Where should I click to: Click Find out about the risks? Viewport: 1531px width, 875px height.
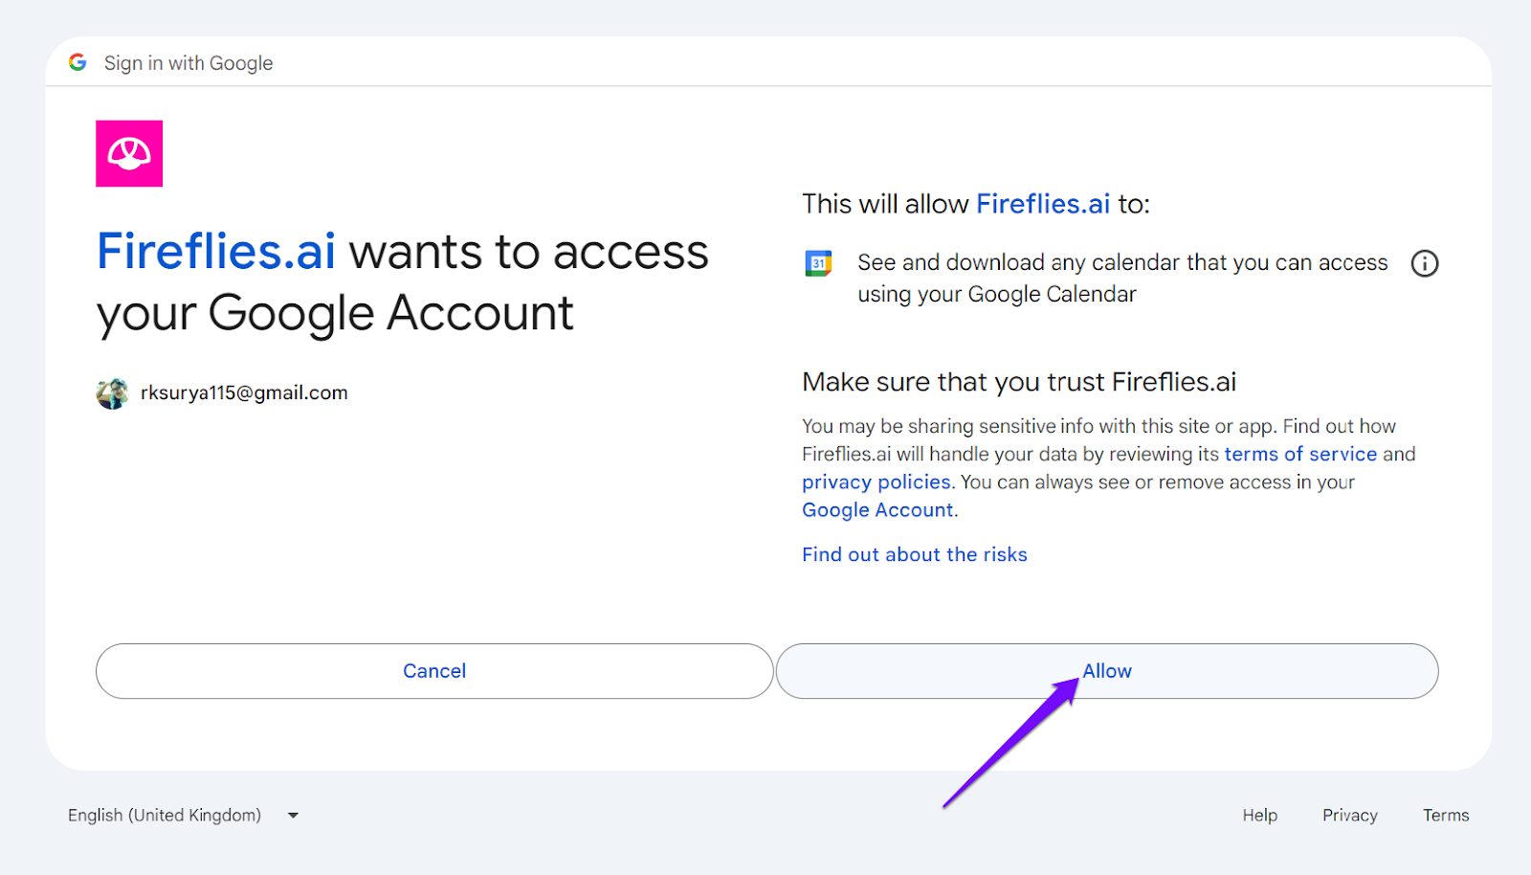[x=915, y=554]
